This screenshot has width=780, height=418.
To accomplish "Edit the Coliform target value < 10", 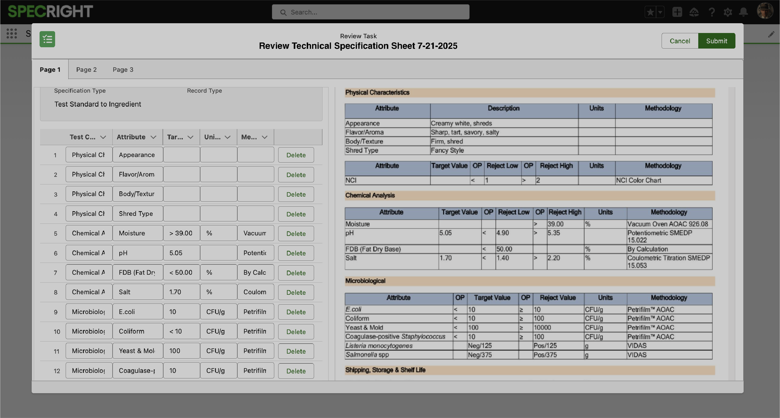I will tap(181, 331).
